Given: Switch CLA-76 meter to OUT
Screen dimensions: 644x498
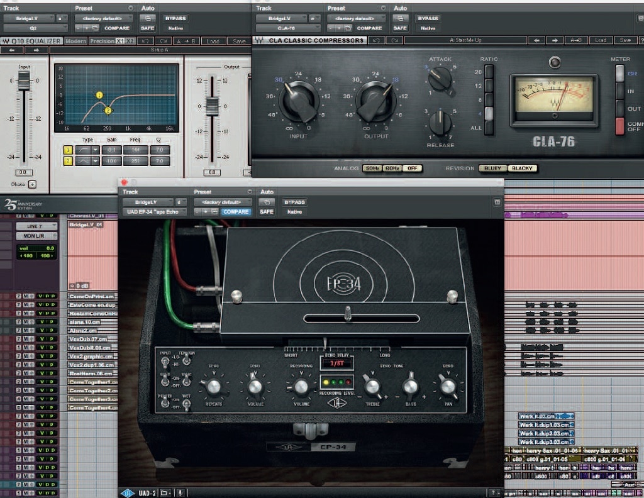Looking at the screenshot, I should 619,108.
